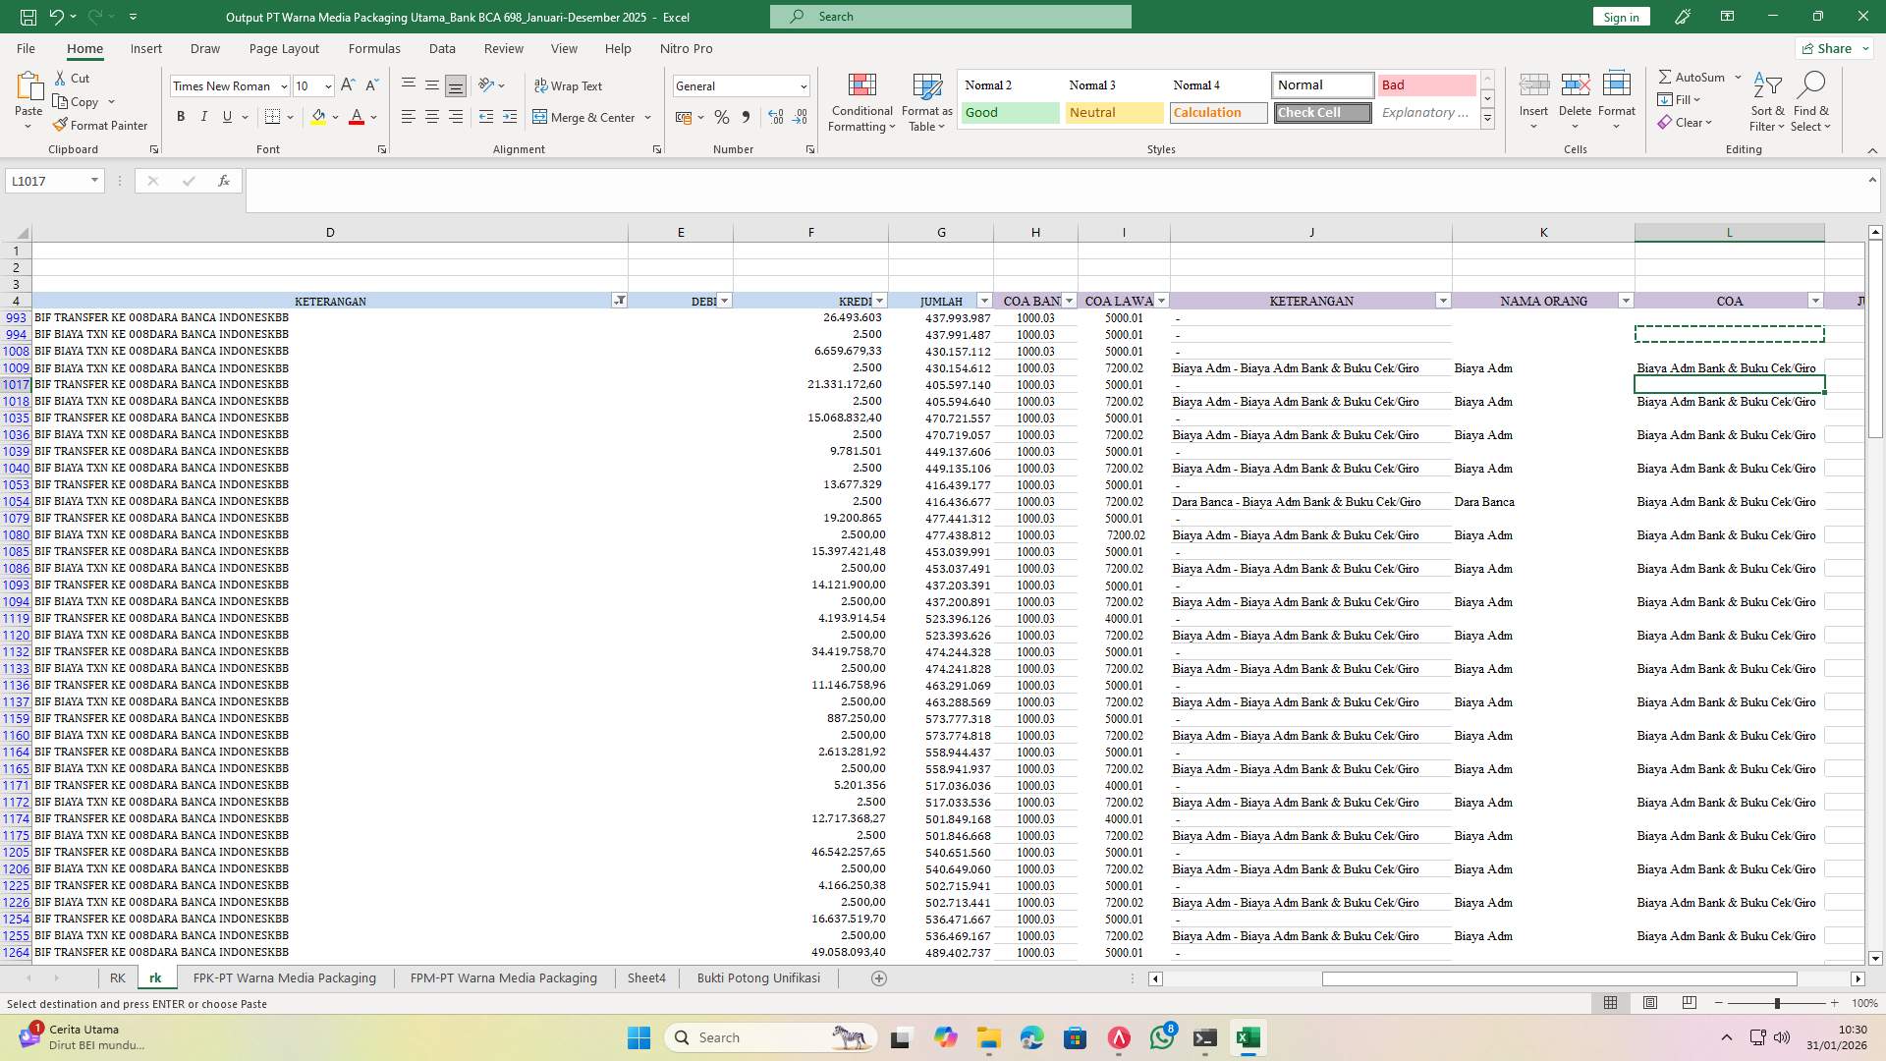Image resolution: width=1886 pixels, height=1061 pixels.
Task: Adjust the zoom slider
Action: 1776,1003
